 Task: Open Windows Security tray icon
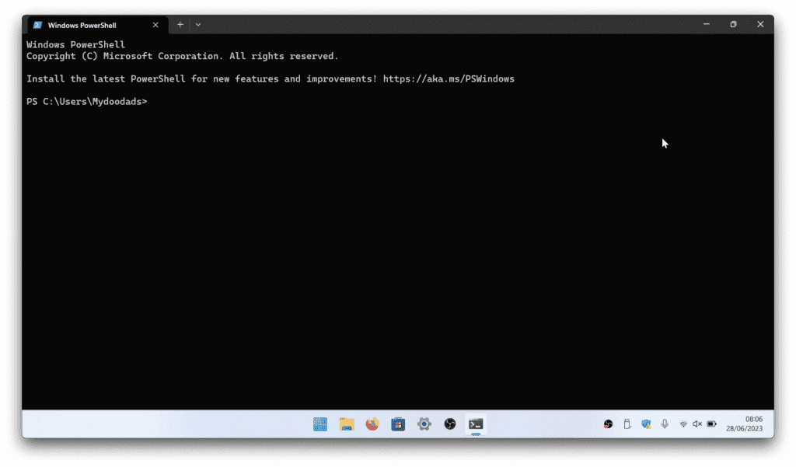tap(646, 423)
